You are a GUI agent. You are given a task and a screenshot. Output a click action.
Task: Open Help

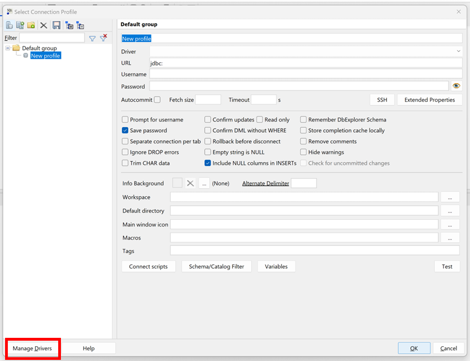tap(89, 349)
